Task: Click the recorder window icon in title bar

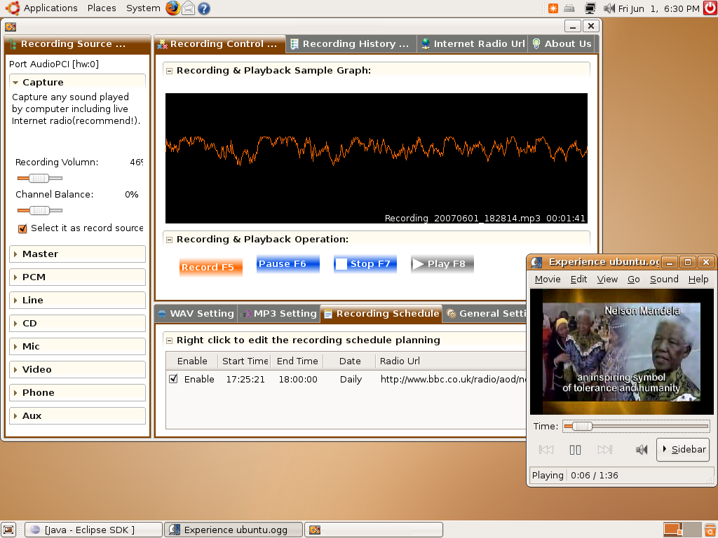Action: pos(11,27)
